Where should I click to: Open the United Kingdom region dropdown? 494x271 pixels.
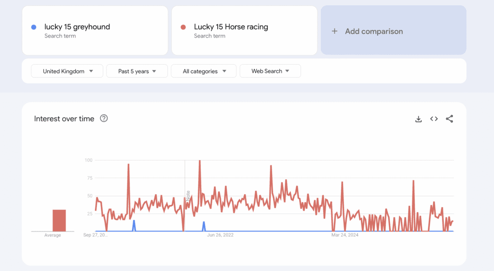pos(67,71)
